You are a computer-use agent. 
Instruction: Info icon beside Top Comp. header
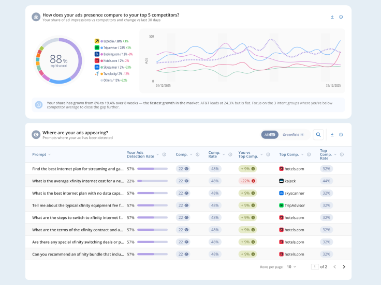(309, 154)
